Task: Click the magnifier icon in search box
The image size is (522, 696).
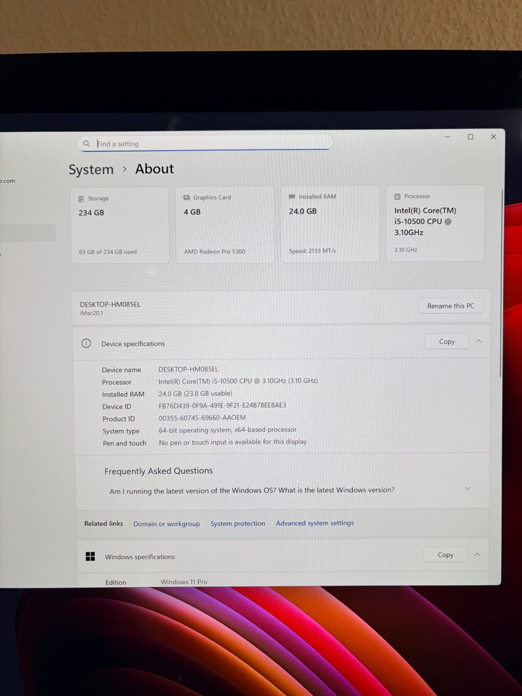Action: pyautogui.click(x=86, y=144)
